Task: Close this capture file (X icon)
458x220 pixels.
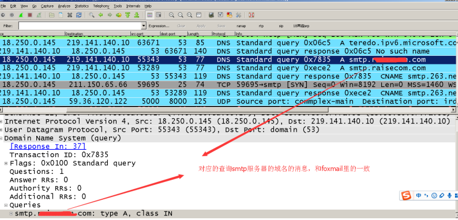Action: click(x=70, y=15)
